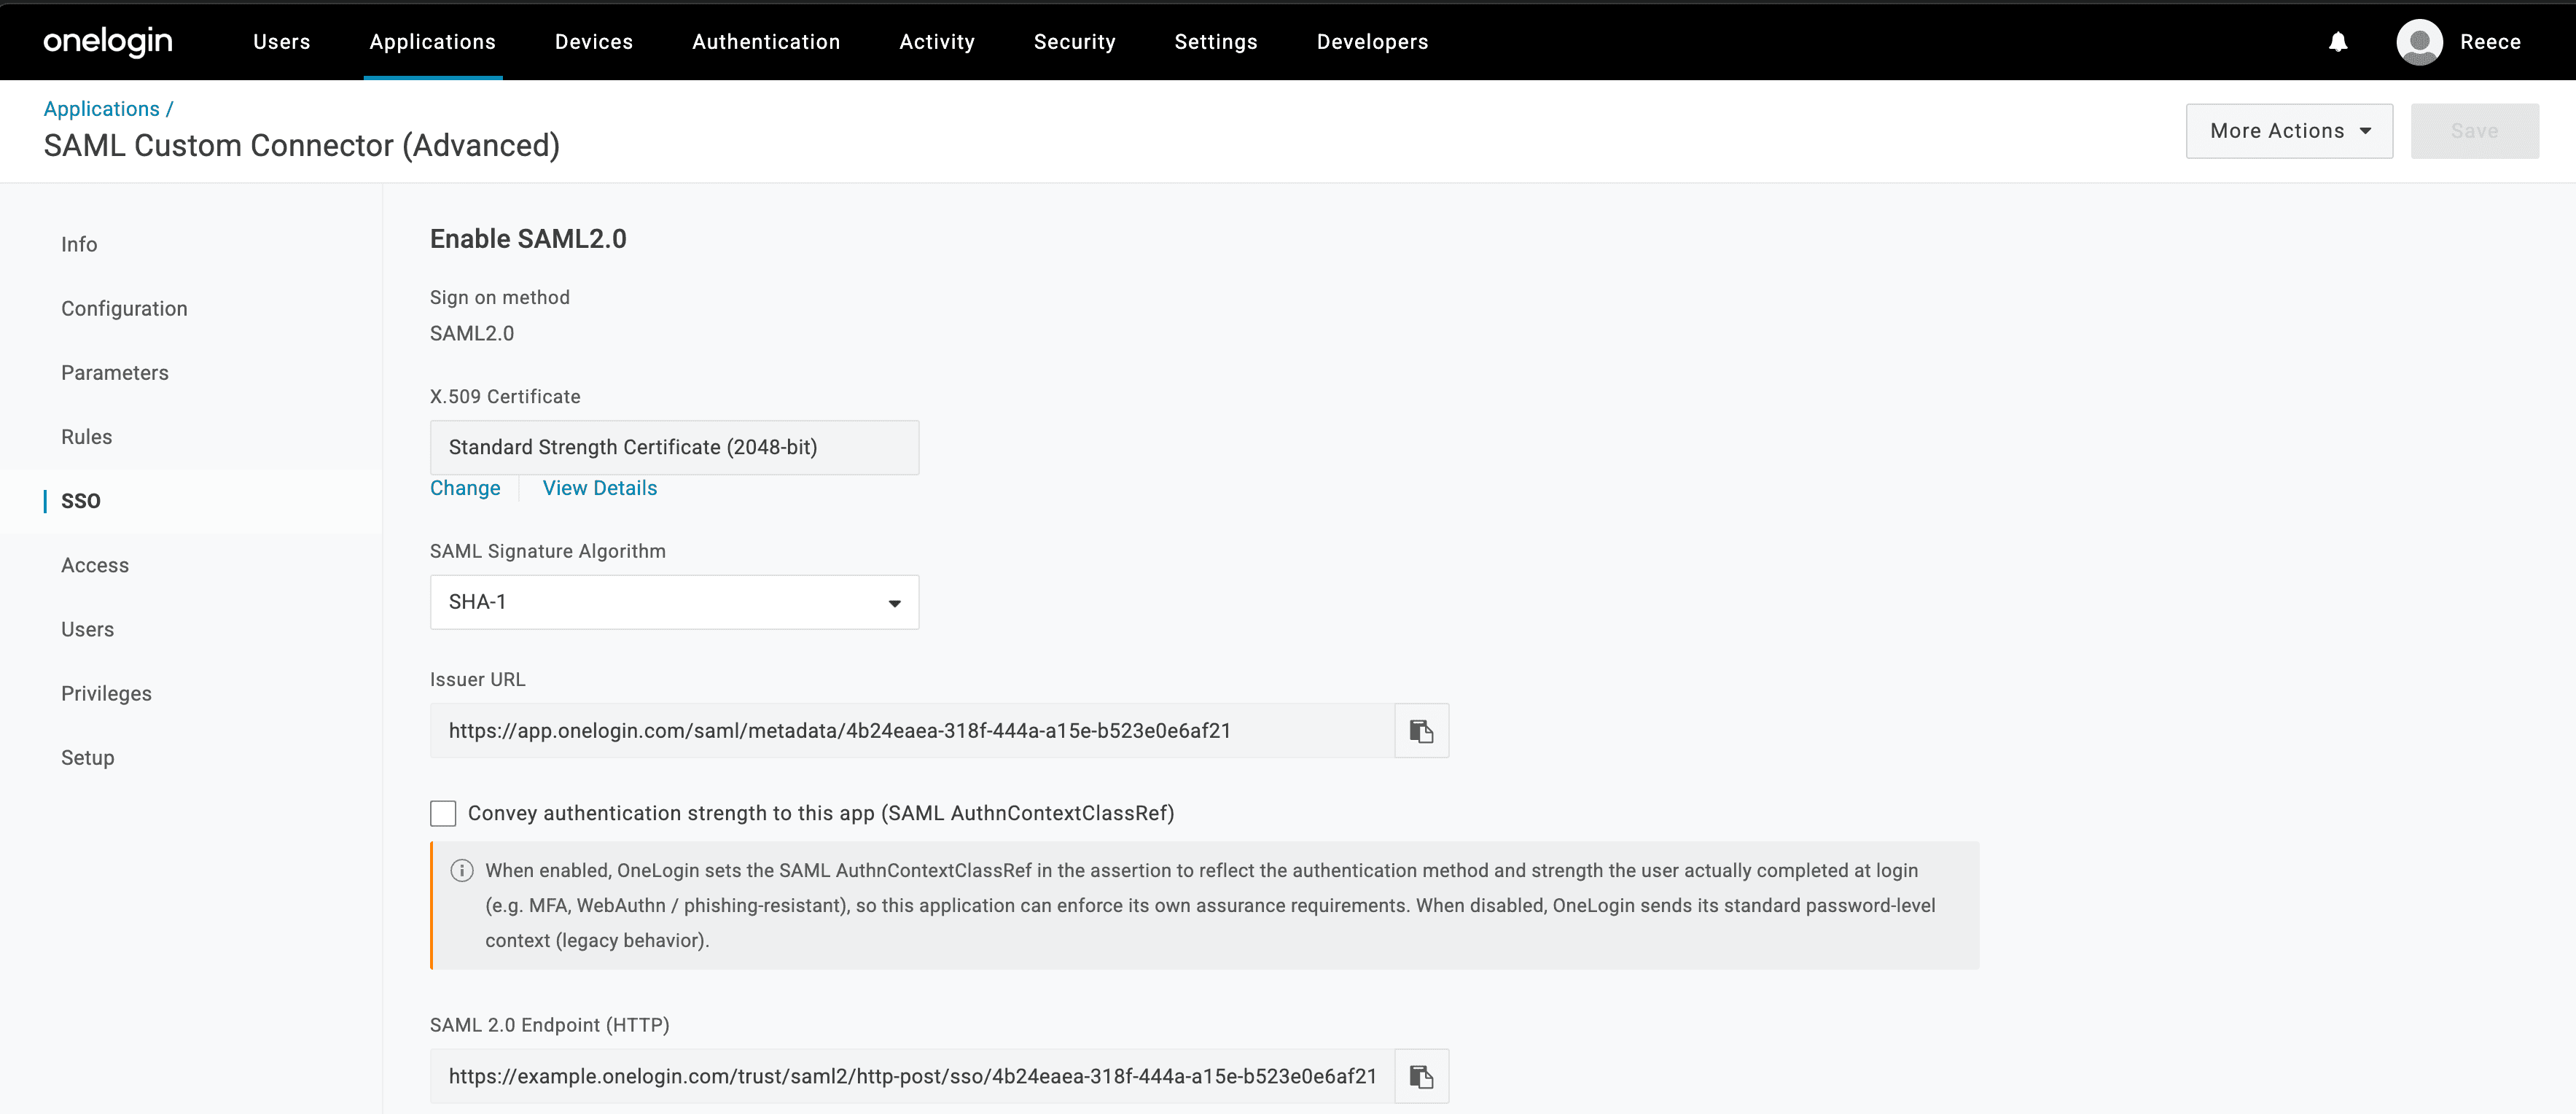The height and width of the screenshot is (1114, 2576).
Task: Click the SAML Custom Connector (Advanced) title
Action: click(301, 146)
